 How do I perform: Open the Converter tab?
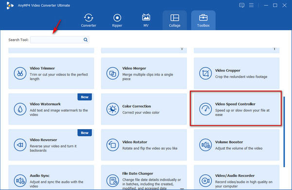click(89, 20)
